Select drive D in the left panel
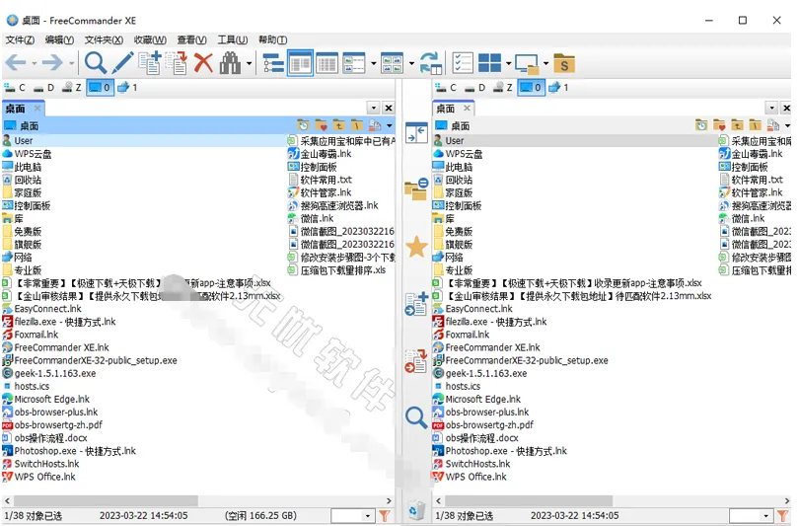 (43, 88)
